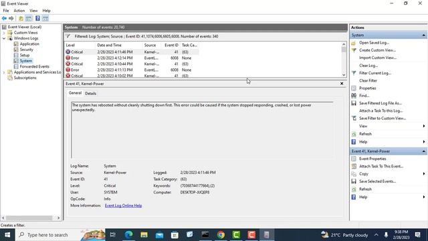
Task: Open File Explorer from the taskbar
Action: pyautogui.click(x=144, y=235)
